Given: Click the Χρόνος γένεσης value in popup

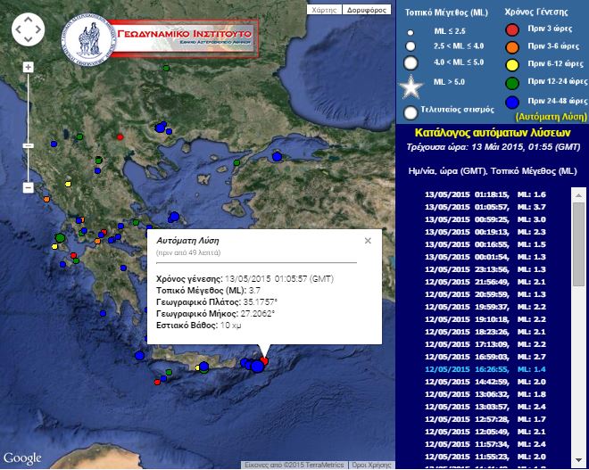Looking at the screenshot, I should [279, 279].
